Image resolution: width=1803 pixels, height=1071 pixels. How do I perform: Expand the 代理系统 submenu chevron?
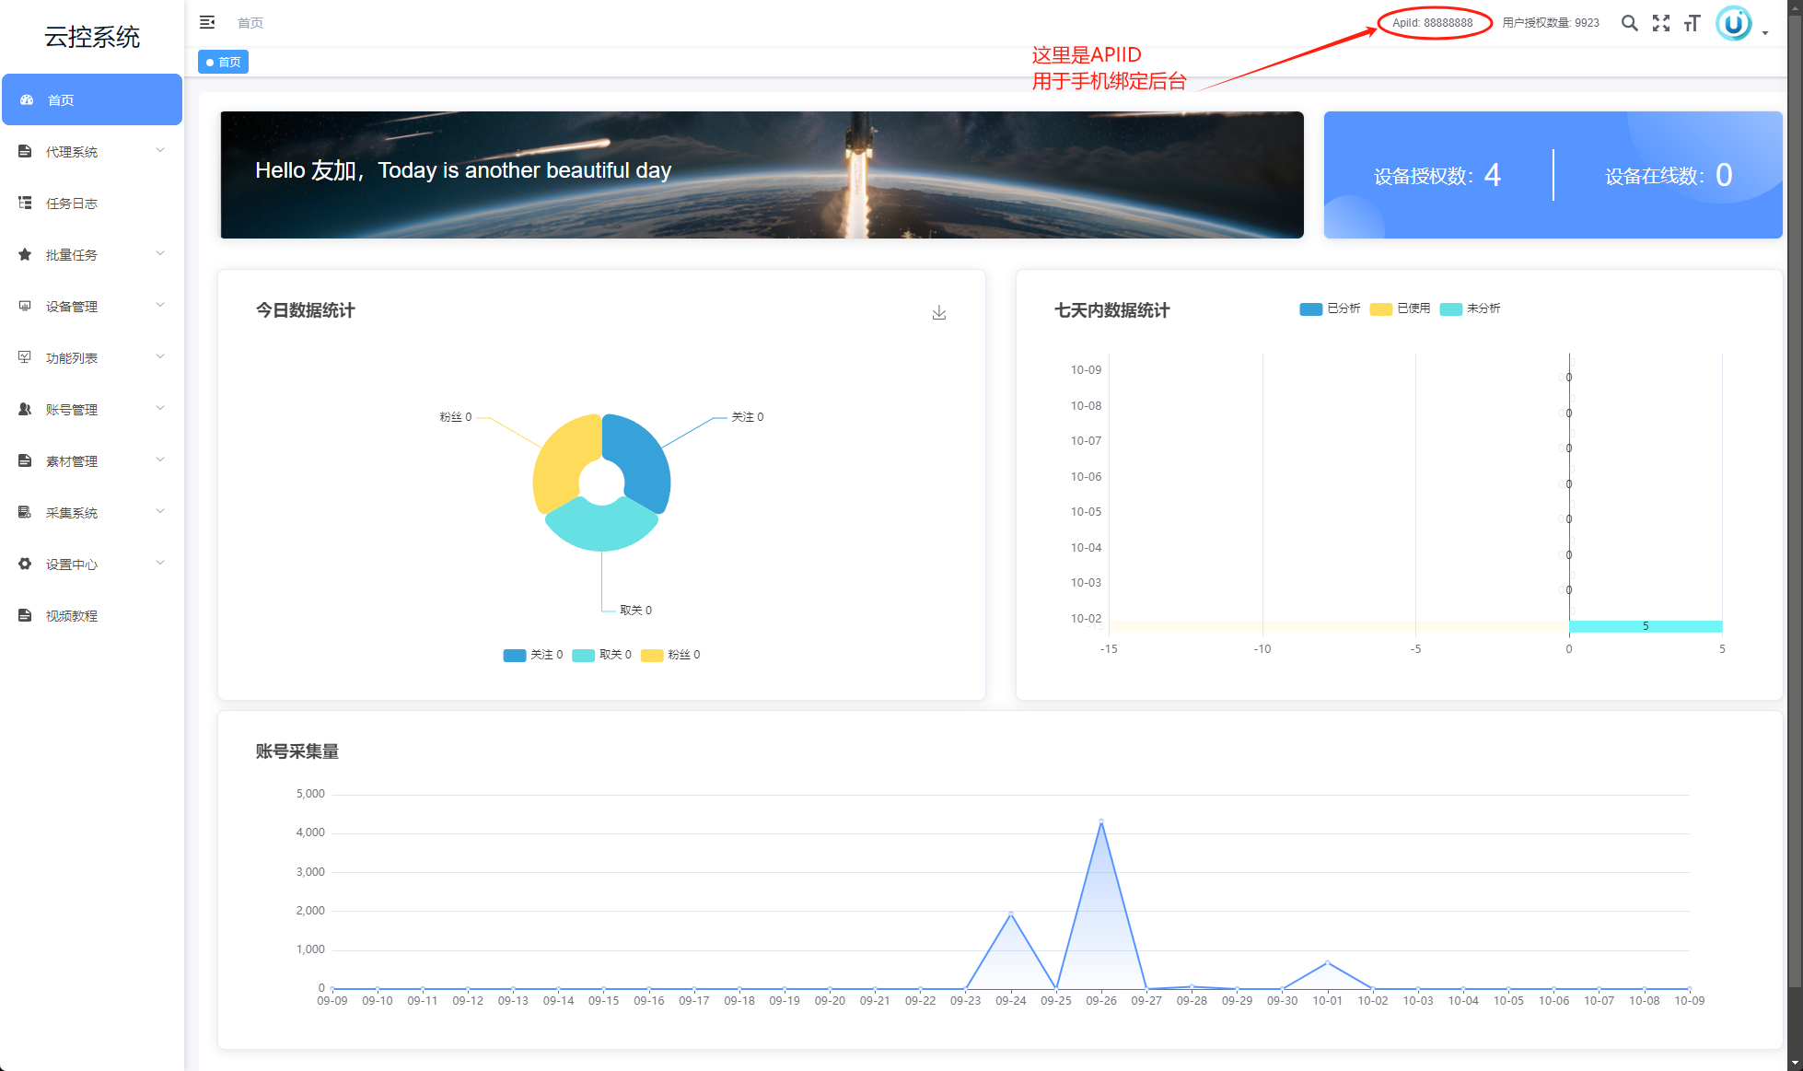point(160,151)
